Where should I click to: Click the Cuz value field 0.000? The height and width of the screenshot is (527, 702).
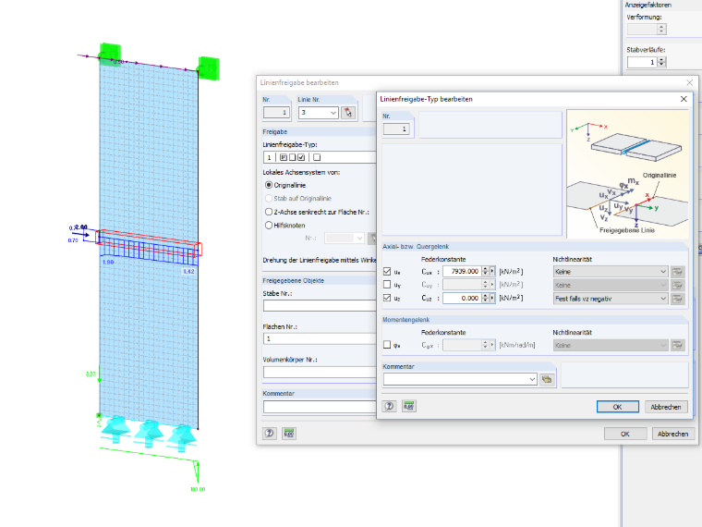462,298
